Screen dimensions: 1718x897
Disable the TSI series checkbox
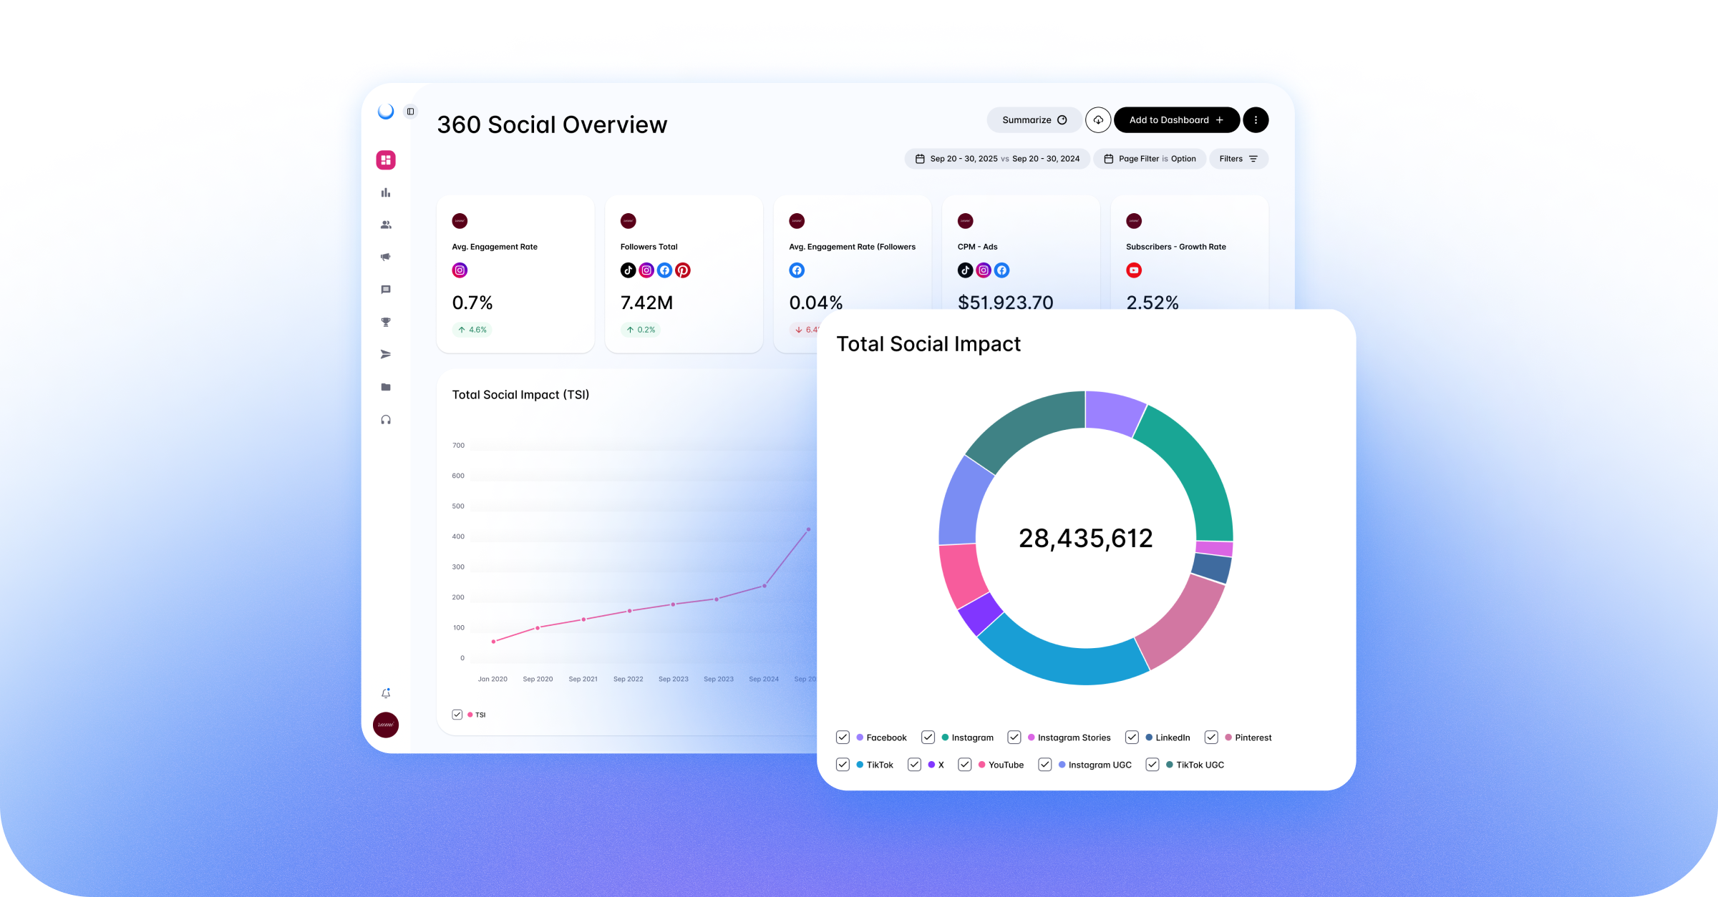(457, 715)
